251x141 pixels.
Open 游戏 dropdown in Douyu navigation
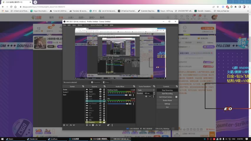tap(92, 18)
